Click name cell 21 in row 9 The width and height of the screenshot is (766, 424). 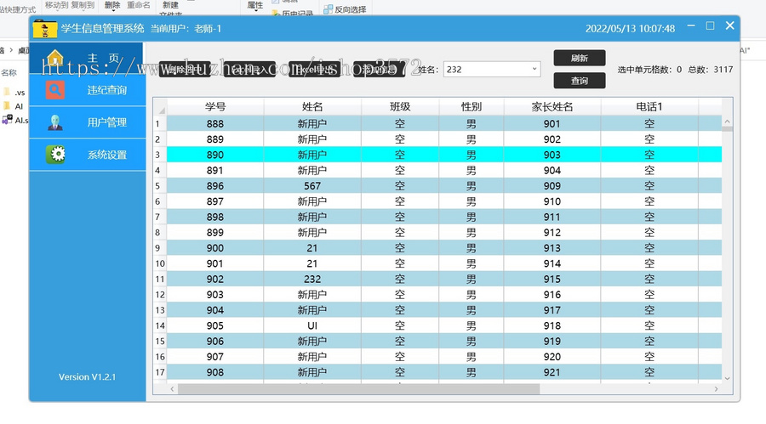312,248
